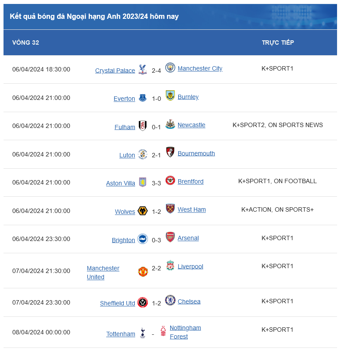Click the Arsenal cannon crest icon
Viewport: 341px width, 351px height.
(x=171, y=238)
